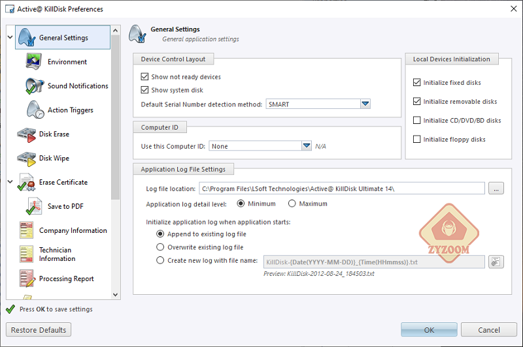The height and width of the screenshot is (347, 523).
Task: Click the Save to PDF label
Action: (65, 206)
